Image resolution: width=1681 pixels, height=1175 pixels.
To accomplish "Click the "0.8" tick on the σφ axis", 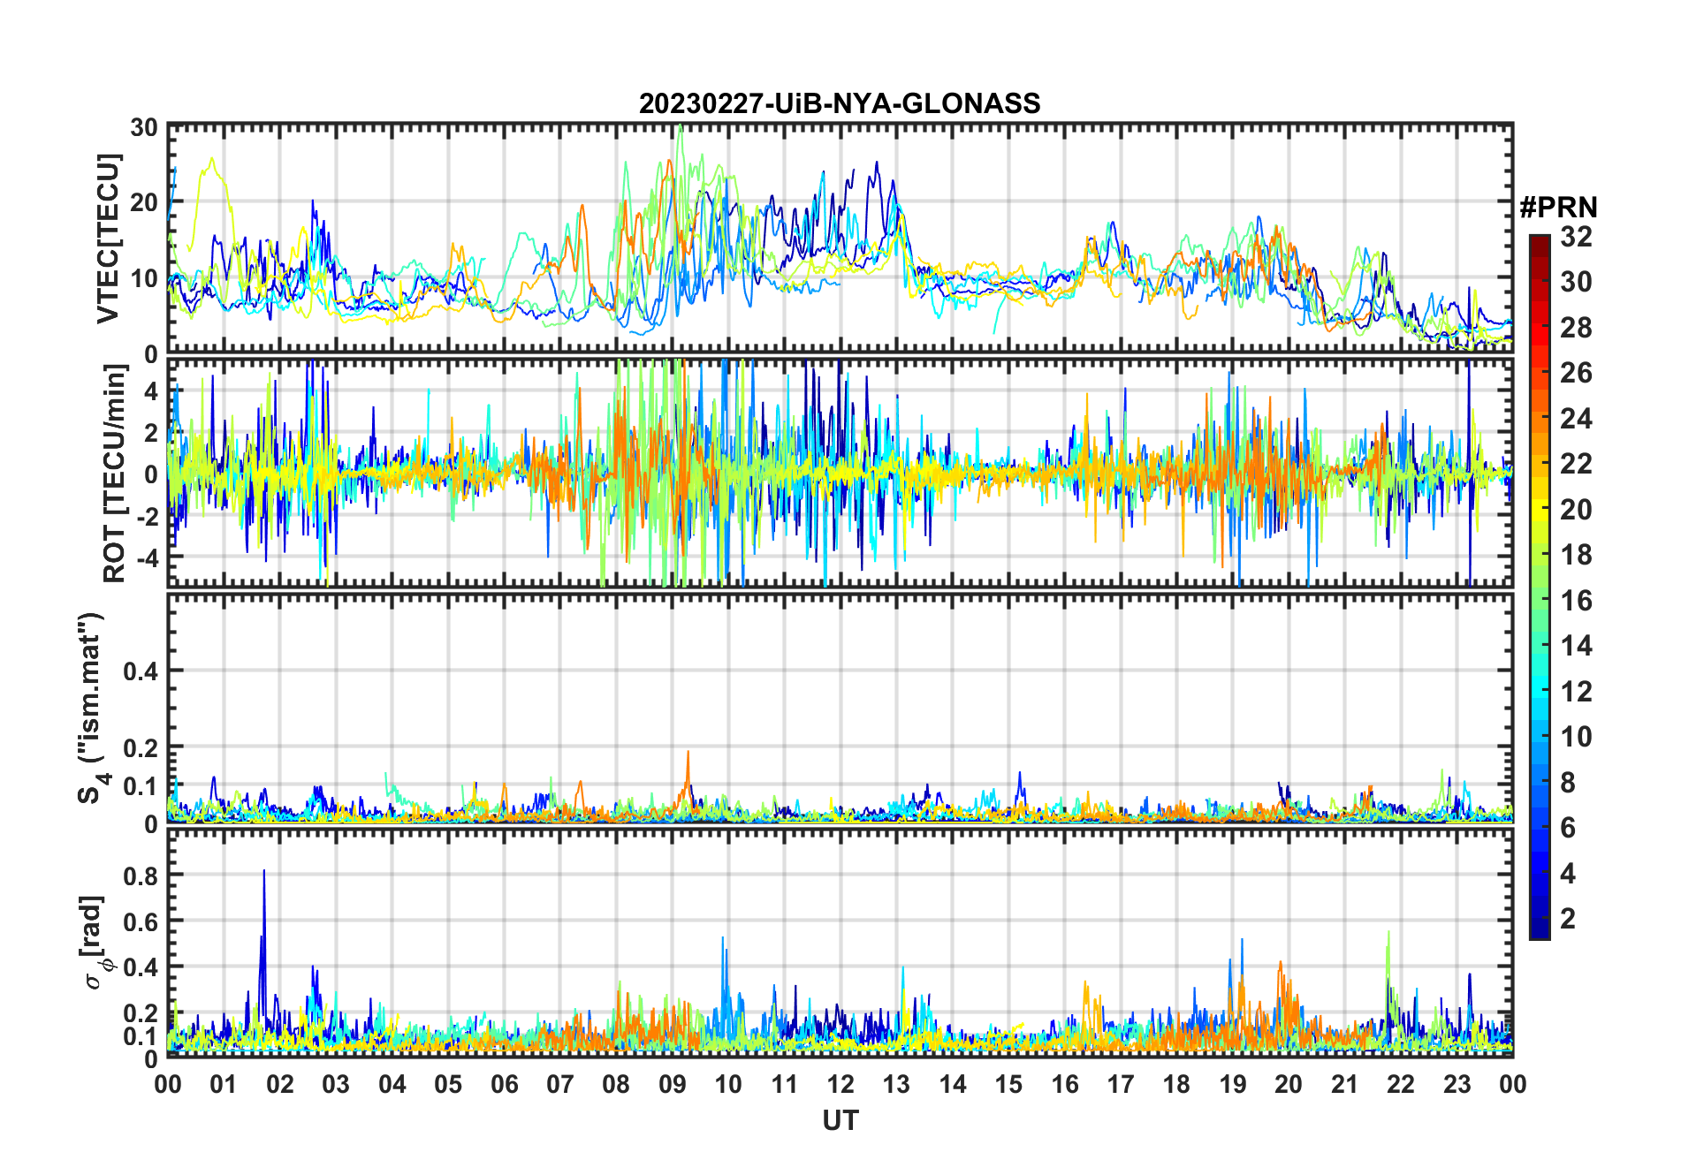I will click(x=141, y=876).
